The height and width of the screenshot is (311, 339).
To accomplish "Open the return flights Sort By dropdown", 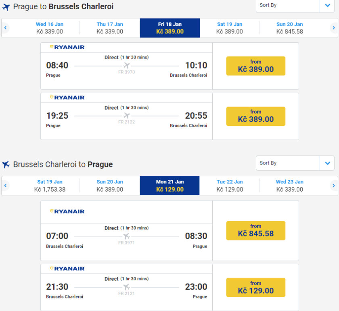I will 295,163.
